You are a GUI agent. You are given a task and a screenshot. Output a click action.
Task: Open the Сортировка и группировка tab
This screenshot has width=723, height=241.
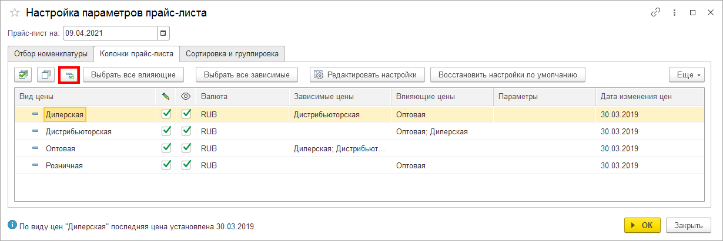click(232, 53)
